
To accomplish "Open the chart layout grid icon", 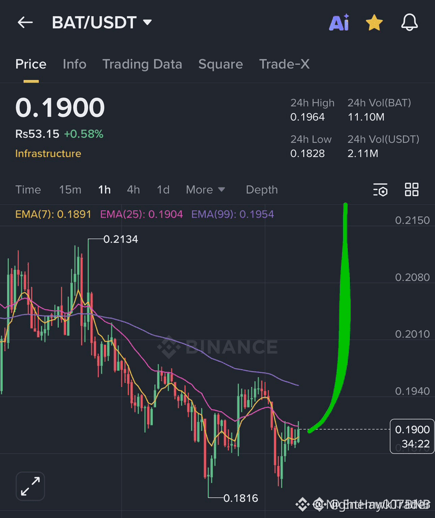I will (411, 190).
